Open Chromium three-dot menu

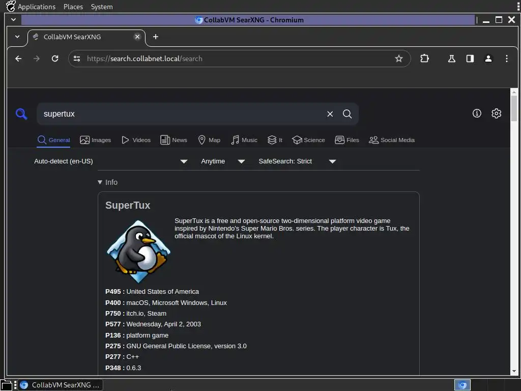[x=507, y=59]
